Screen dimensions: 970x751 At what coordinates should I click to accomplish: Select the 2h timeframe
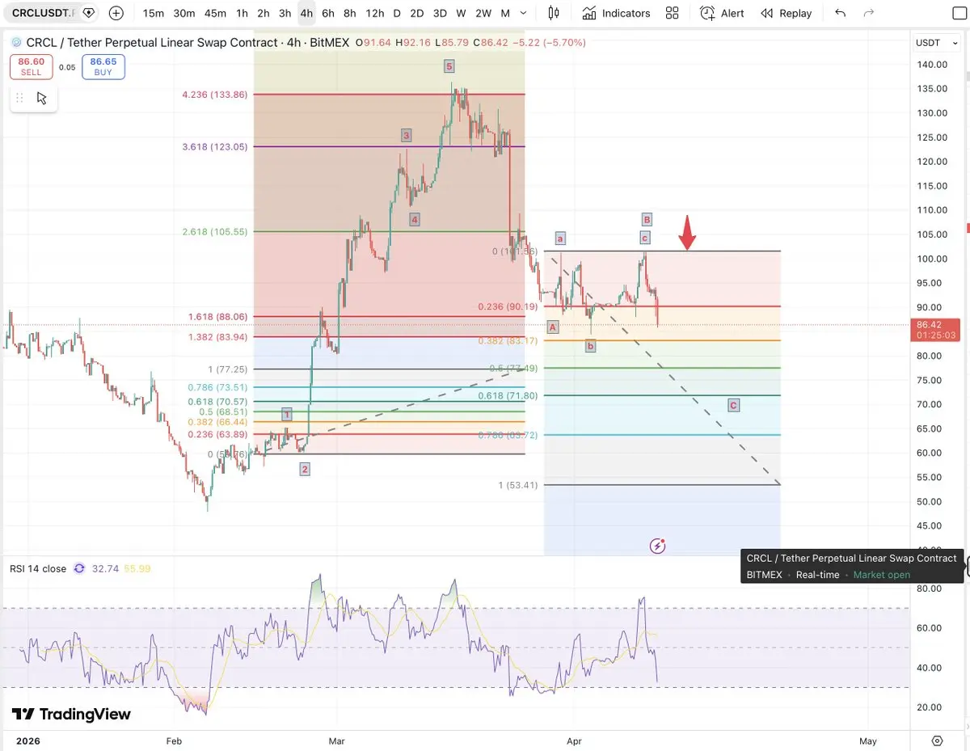coord(264,13)
